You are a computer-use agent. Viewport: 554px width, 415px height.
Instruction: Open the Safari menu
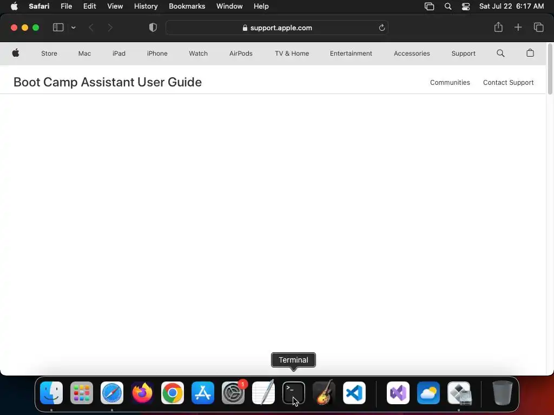coord(39,6)
